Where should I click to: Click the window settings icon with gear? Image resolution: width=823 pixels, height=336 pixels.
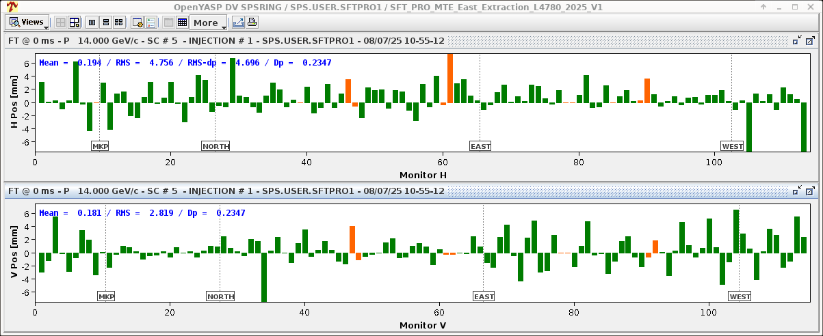point(137,23)
